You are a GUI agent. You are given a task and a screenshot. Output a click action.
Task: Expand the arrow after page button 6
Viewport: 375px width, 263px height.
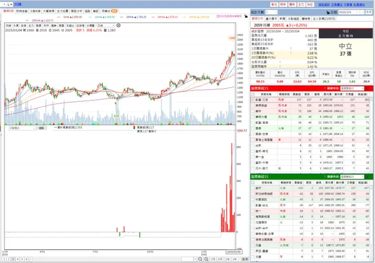30,259
